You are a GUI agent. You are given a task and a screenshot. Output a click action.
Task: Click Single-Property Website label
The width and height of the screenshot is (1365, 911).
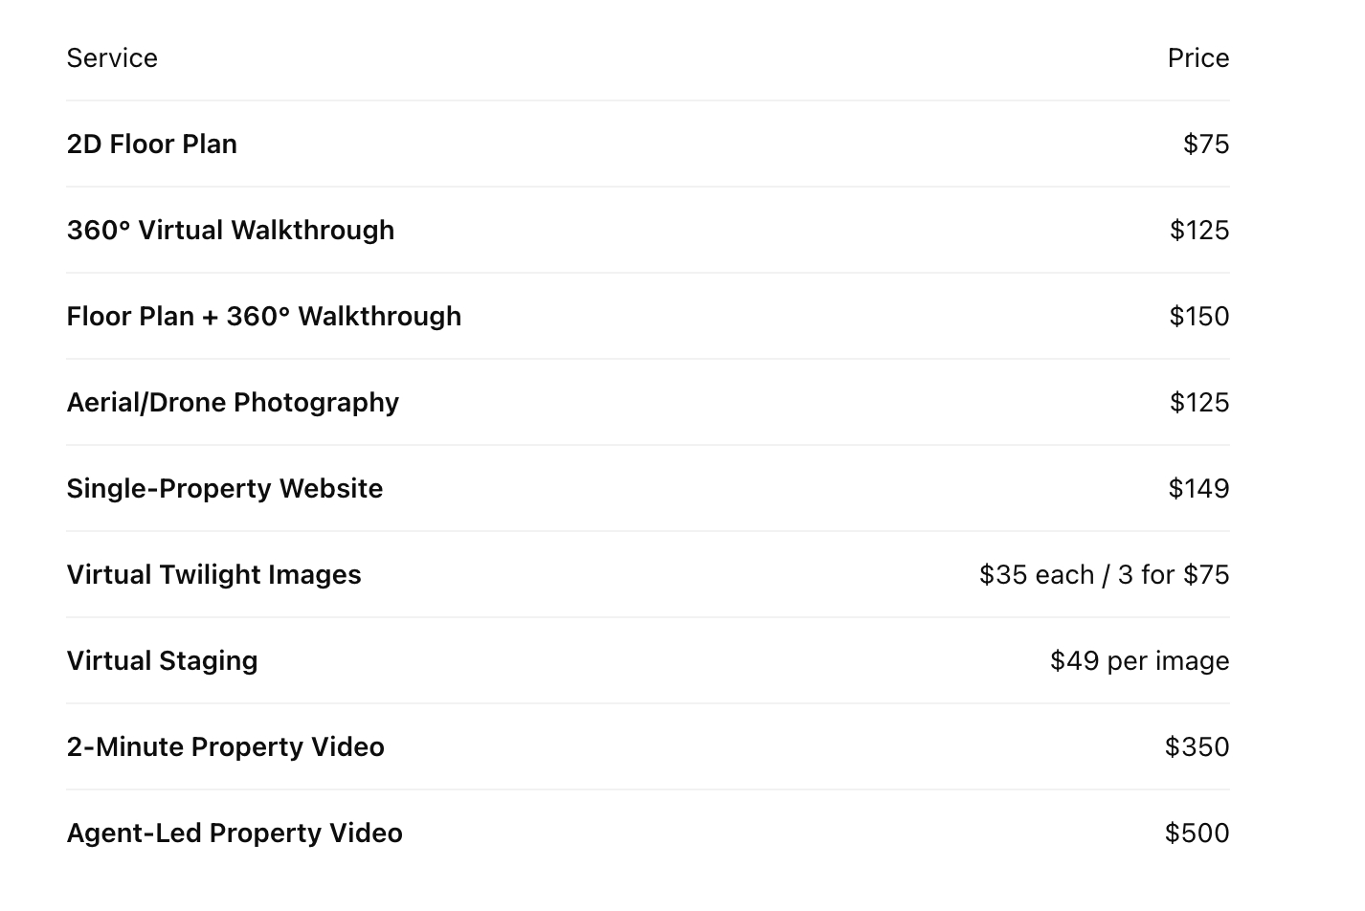(225, 489)
